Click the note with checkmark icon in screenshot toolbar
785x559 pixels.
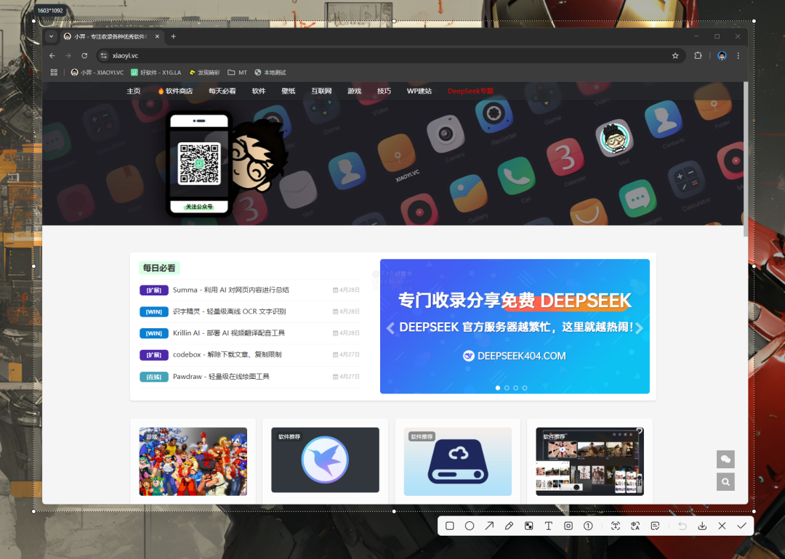pyautogui.click(x=655, y=526)
